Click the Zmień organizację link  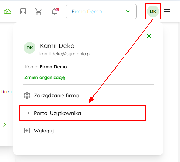click(45, 78)
